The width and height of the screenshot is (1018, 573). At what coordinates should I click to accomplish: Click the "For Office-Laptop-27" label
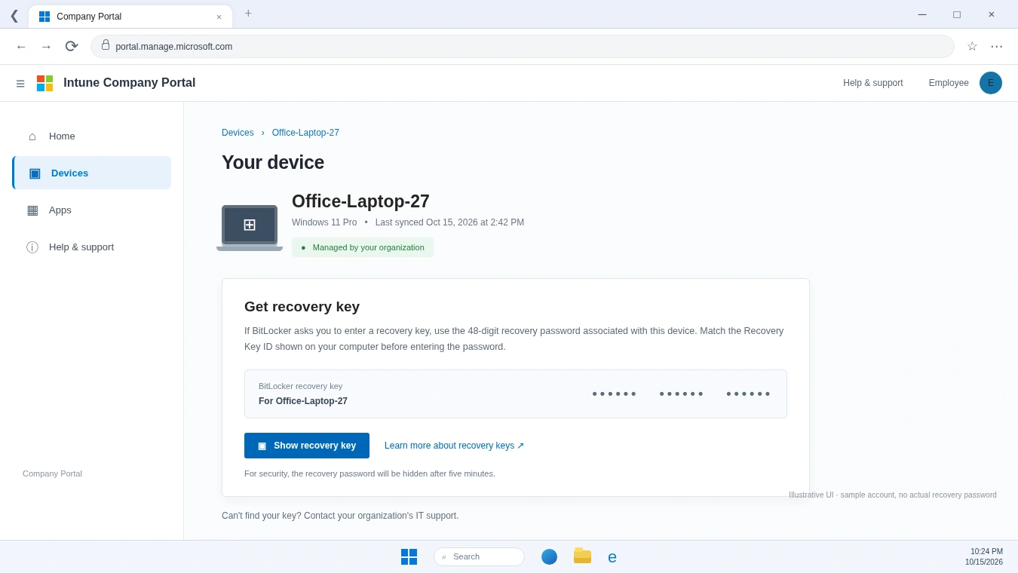[x=303, y=401]
